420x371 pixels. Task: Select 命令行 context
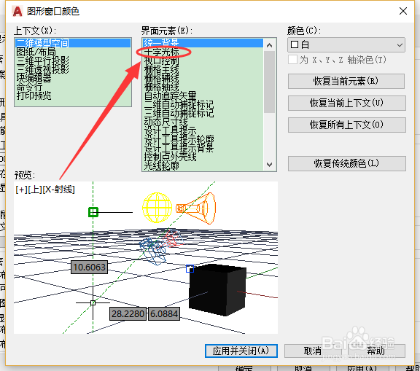click(29, 87)
